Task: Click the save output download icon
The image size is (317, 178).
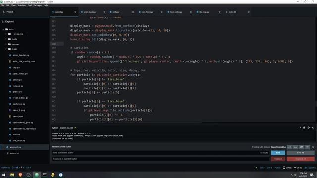Action: [304, 128]
